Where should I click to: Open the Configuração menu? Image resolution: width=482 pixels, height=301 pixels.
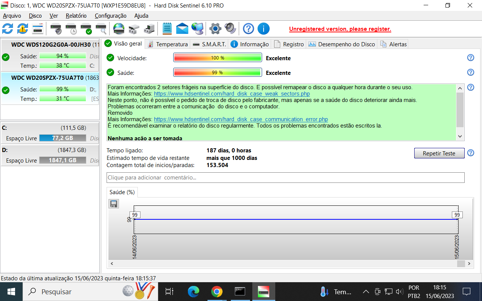(111, 16)
